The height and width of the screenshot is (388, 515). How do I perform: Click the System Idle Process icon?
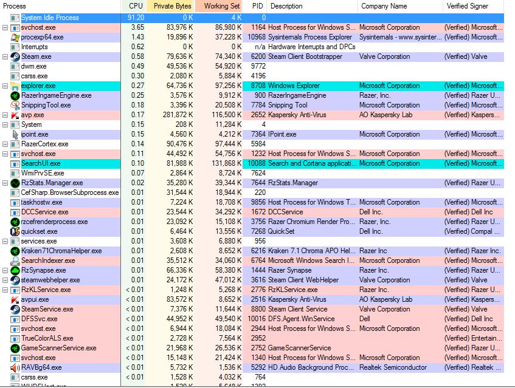(x=15, y=18)
